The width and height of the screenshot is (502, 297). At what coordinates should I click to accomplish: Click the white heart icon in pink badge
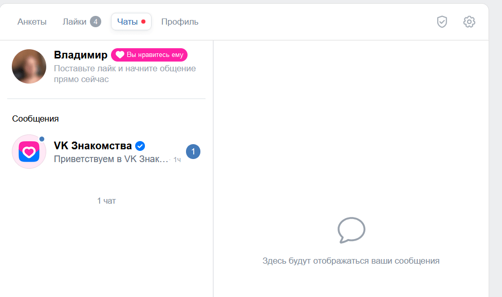(x=120, y=55)
